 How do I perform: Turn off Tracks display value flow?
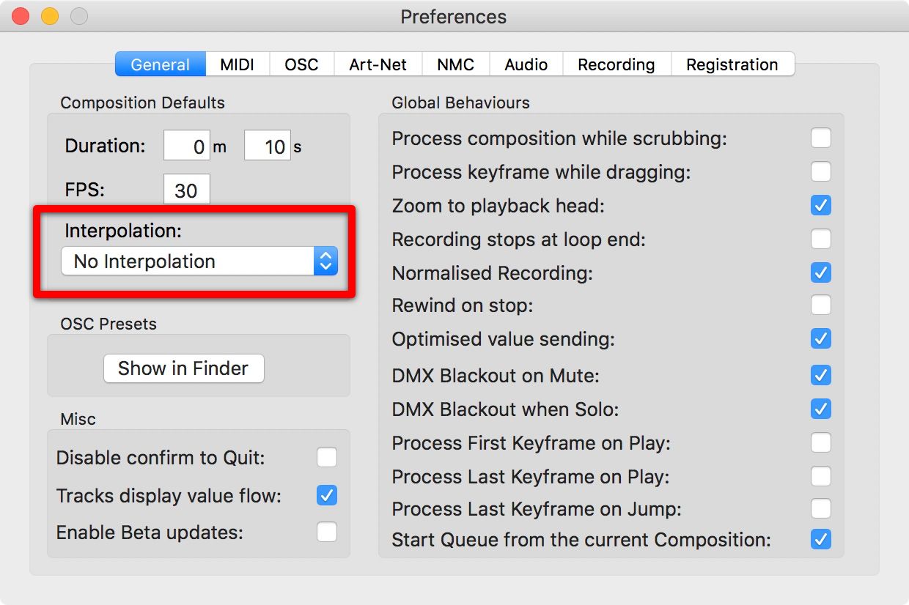click(x=327, y=495)
